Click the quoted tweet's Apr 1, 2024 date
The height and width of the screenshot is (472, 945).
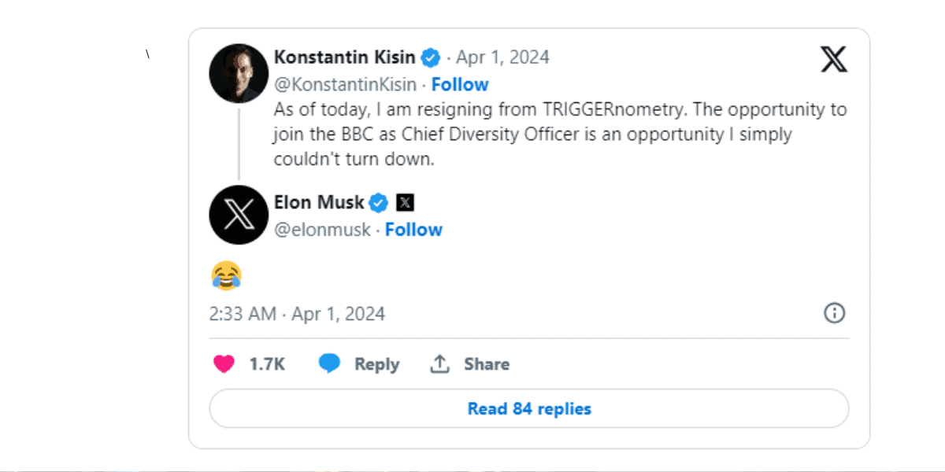(502, 57)
